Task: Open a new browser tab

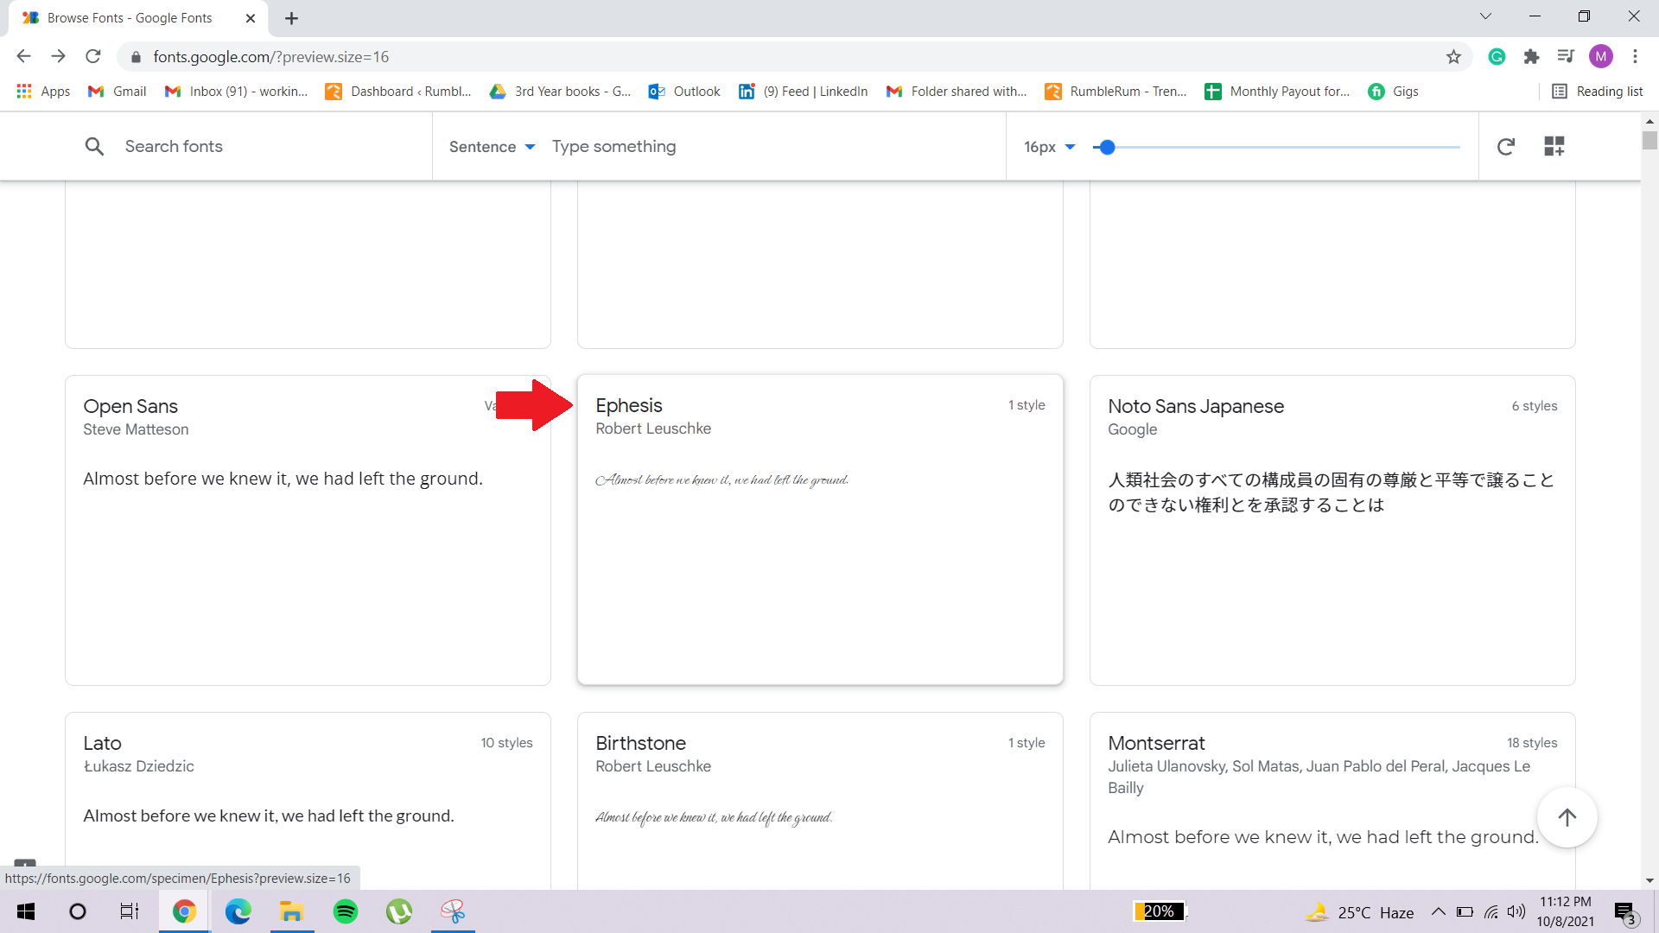Action: click(292, 18)
